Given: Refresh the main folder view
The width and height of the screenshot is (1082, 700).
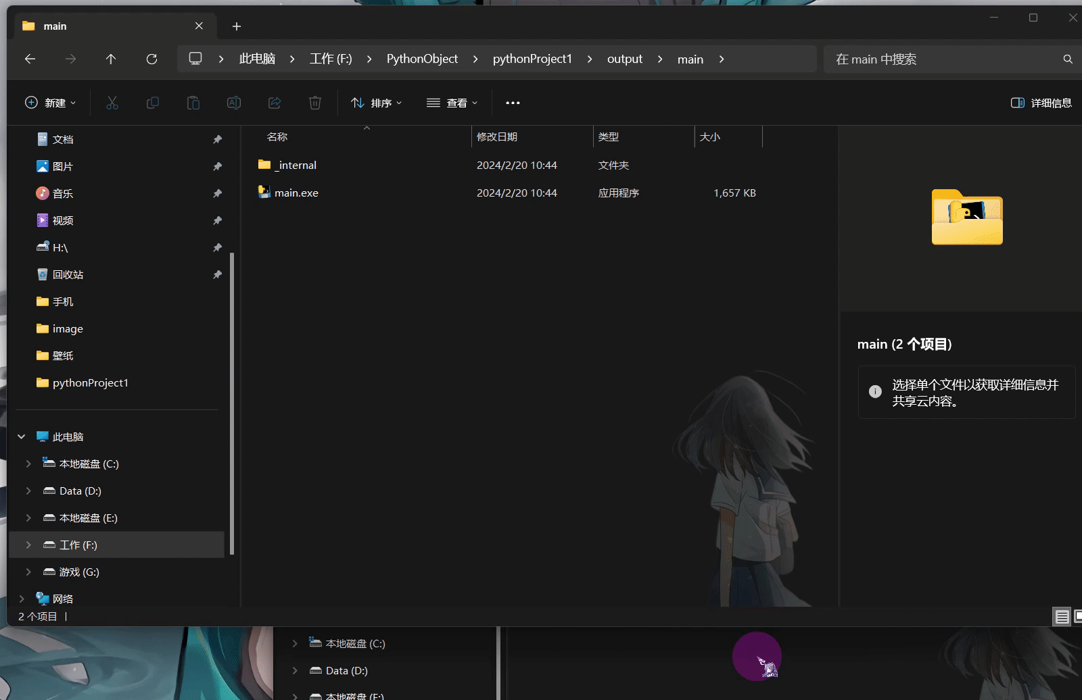Looking at the screenshot, I should (x=151, y=59).
